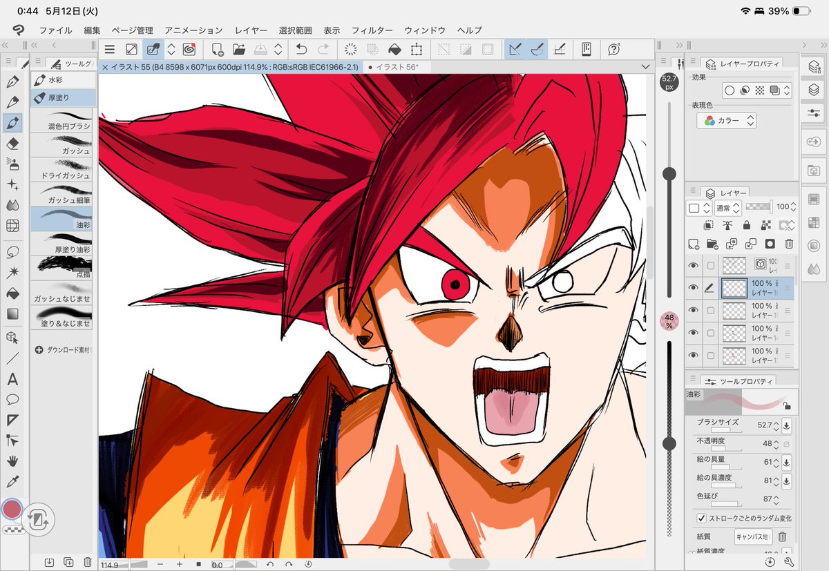Click the brush size vertical slider handle
This screenshot has width=829, height=571.
coord(669,174)
